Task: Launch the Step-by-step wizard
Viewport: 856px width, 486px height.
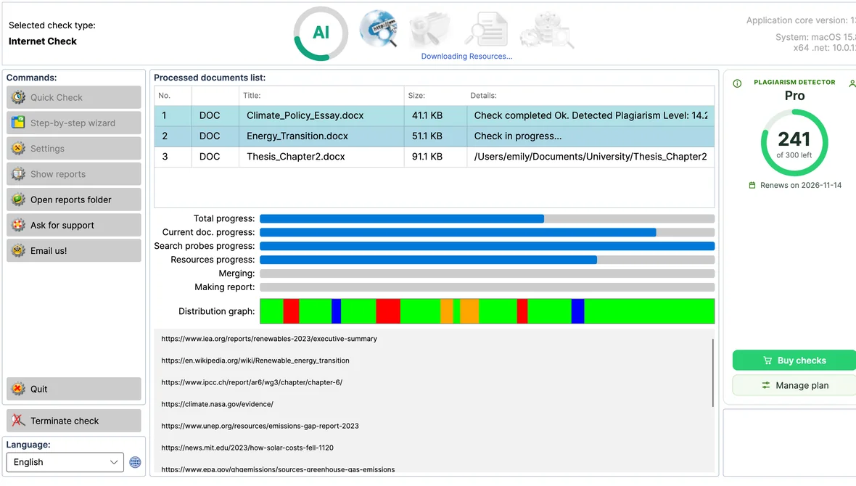Action: 74,123
